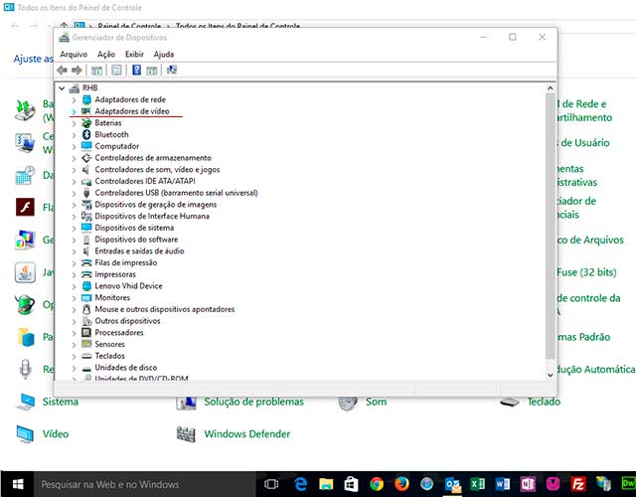Collapse the RHB root node
The image size is (636, 497).
coord(63,88)
